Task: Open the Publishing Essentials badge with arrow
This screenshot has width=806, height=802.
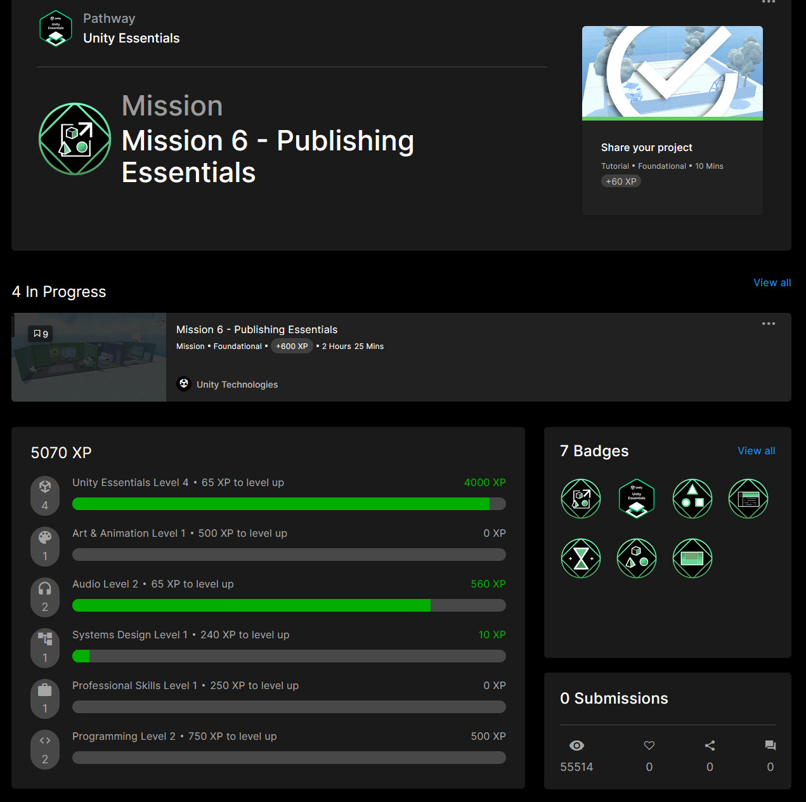Action: point(581,499)
